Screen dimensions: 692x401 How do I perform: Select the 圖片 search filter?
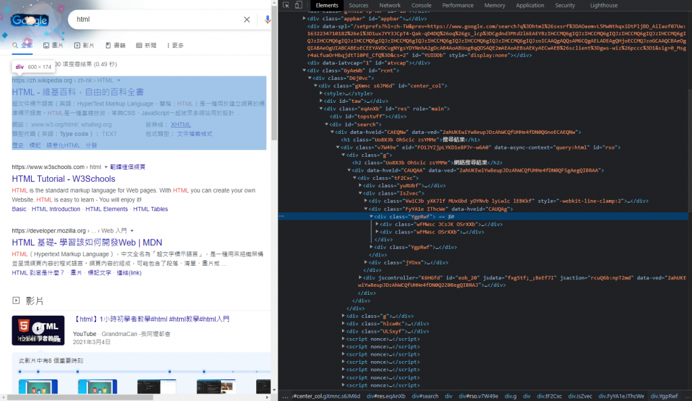(53, 45)
